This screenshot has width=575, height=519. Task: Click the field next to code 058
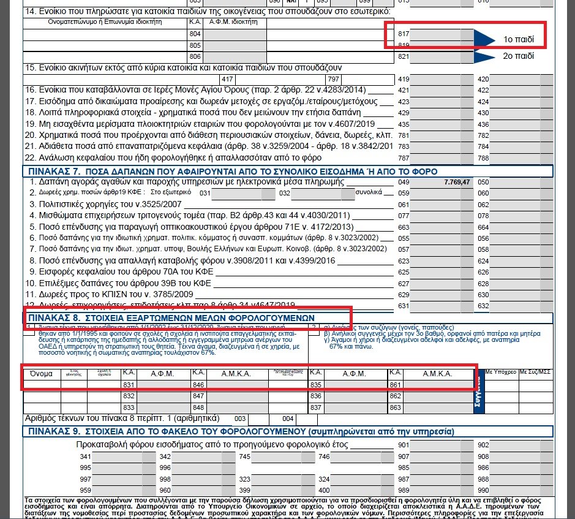pyautogui.click(x=521, y=249)
